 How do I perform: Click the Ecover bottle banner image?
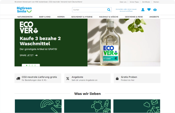(124, 43)
